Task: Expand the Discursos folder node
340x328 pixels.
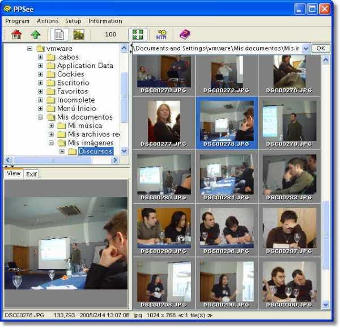Action: coord(62,151)
